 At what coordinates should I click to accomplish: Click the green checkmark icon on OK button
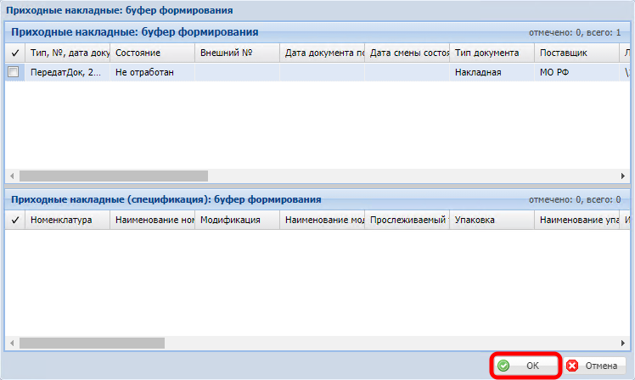click(x=504, y=366)
